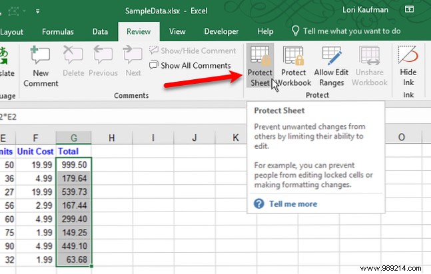The height and width of the screenshot is (274, 431).
Task: Click the 'Unit Cost' header cell
Action: pos(35,151)
